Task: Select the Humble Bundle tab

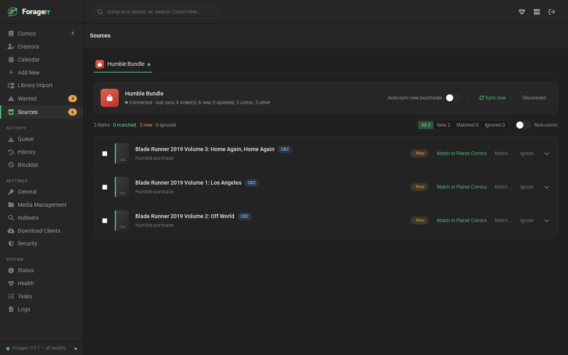Action: pyautogui.click(x=123, y=64)
